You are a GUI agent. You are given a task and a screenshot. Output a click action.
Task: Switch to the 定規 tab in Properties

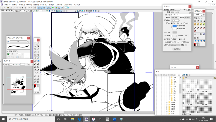tap(189, 10)
